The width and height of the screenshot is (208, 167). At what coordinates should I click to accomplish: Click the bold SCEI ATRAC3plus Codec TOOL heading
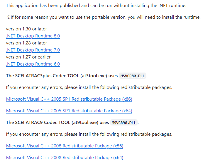pyautogui.click(x=62, y=76)
